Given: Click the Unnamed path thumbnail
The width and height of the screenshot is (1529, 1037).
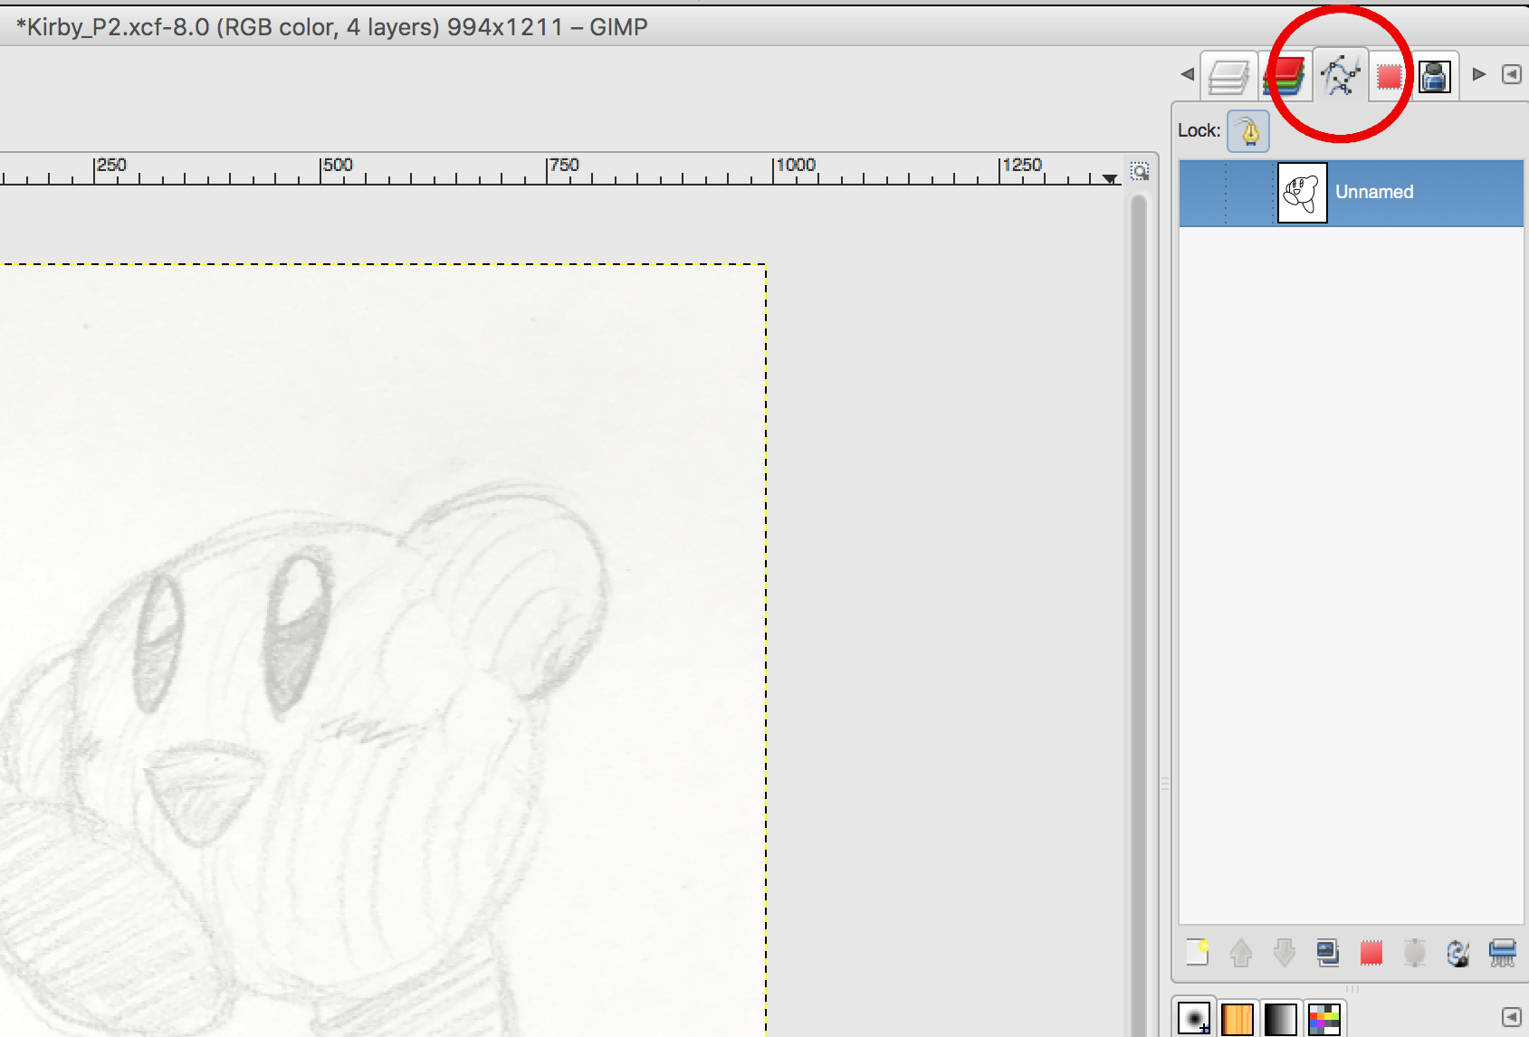Looking at the screenshot, I should tap(1302, 193).
